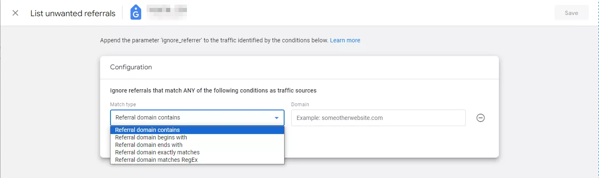Close the List unwanted referrals panel
The width and height of the screenshot is (599, 178).
pyautogui.click(x=15, y=13)
